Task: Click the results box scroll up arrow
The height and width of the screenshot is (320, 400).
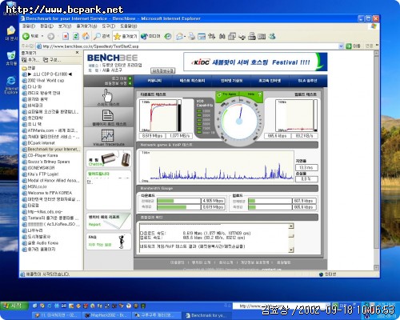Action: (x=291, y=226)
